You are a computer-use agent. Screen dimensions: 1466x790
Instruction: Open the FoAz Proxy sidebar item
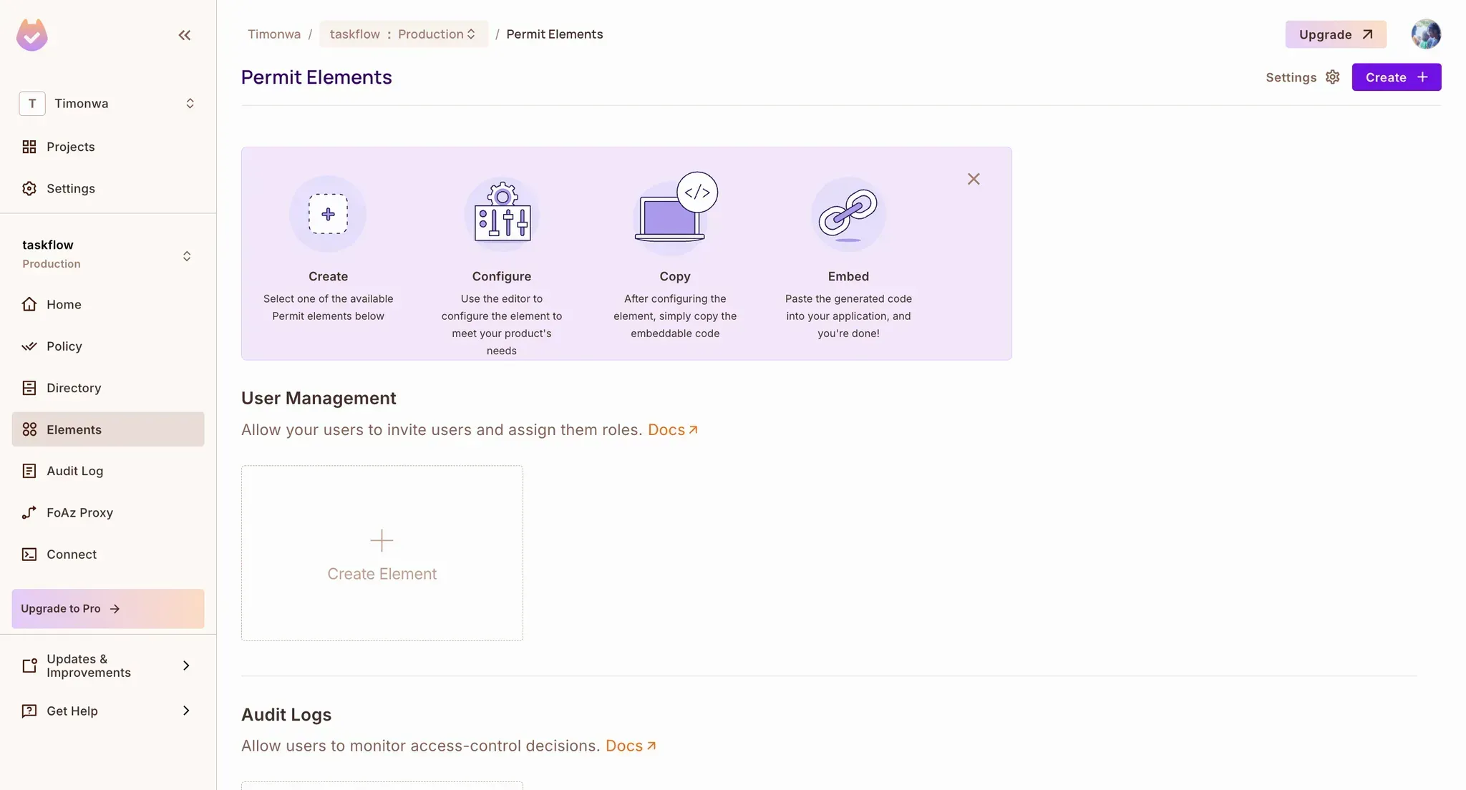[x=79, y=512]
